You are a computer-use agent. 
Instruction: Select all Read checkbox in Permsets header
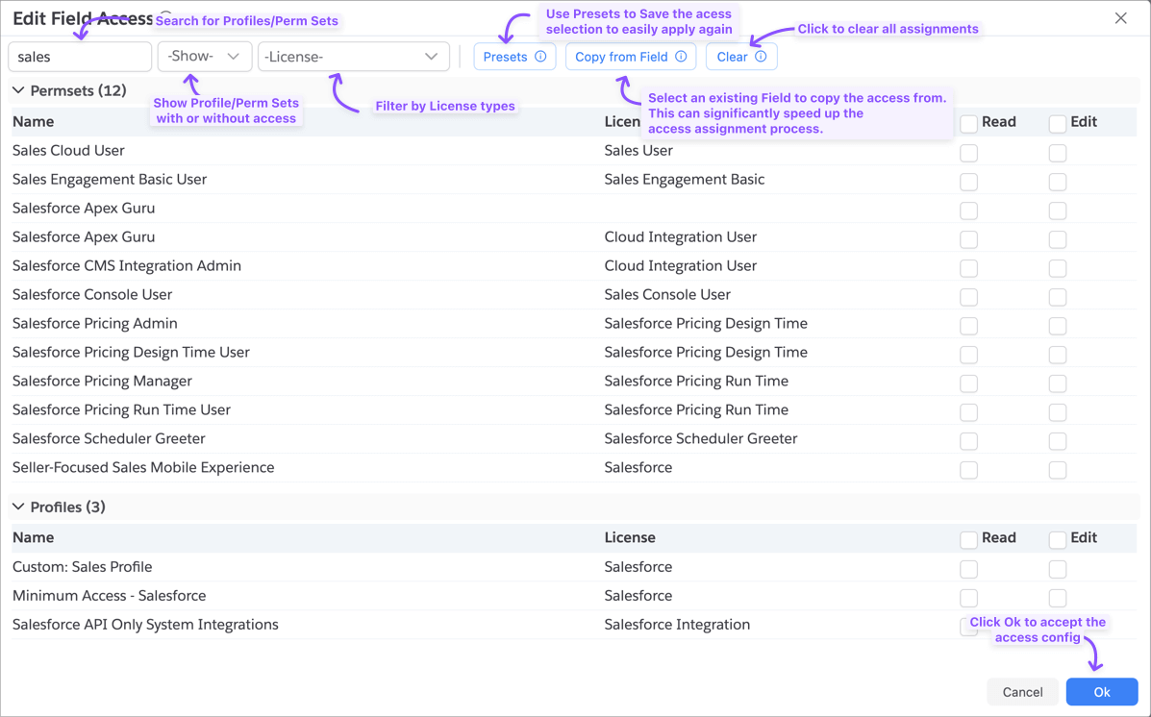(968, 123)
